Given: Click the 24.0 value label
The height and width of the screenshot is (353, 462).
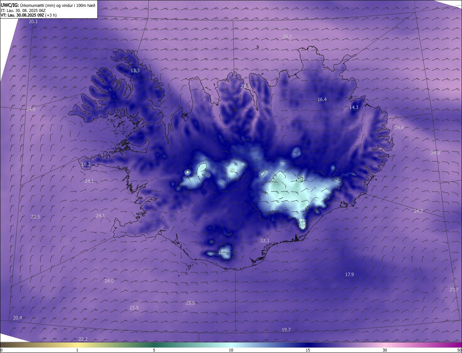Looking at the screenshot, I should [x=109, y=281].
